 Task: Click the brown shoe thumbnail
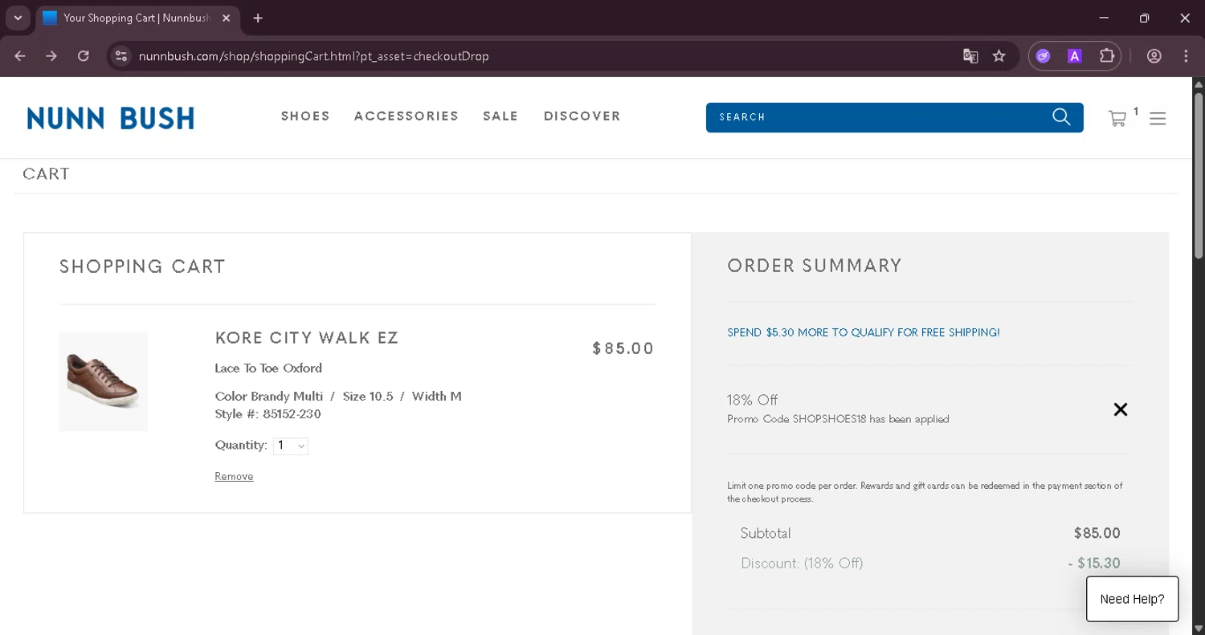pyautogui.click(x=104, y=381)
